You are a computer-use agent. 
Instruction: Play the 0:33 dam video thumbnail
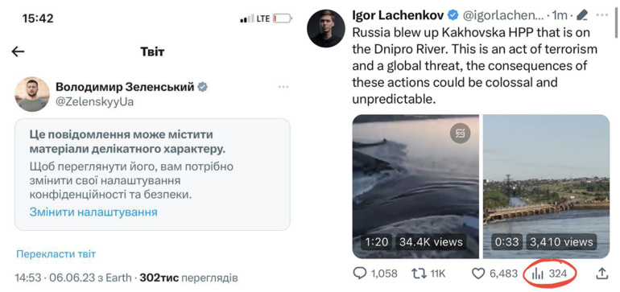pyautogui.click(x=547, y=187)
